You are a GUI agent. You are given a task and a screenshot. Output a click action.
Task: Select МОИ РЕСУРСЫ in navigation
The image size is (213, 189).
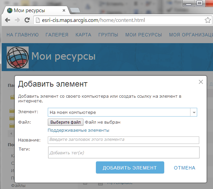143,35
